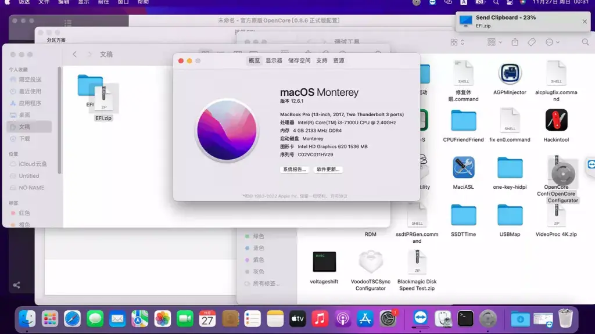
Task: Open Music from the Dock
Action: 320,318
